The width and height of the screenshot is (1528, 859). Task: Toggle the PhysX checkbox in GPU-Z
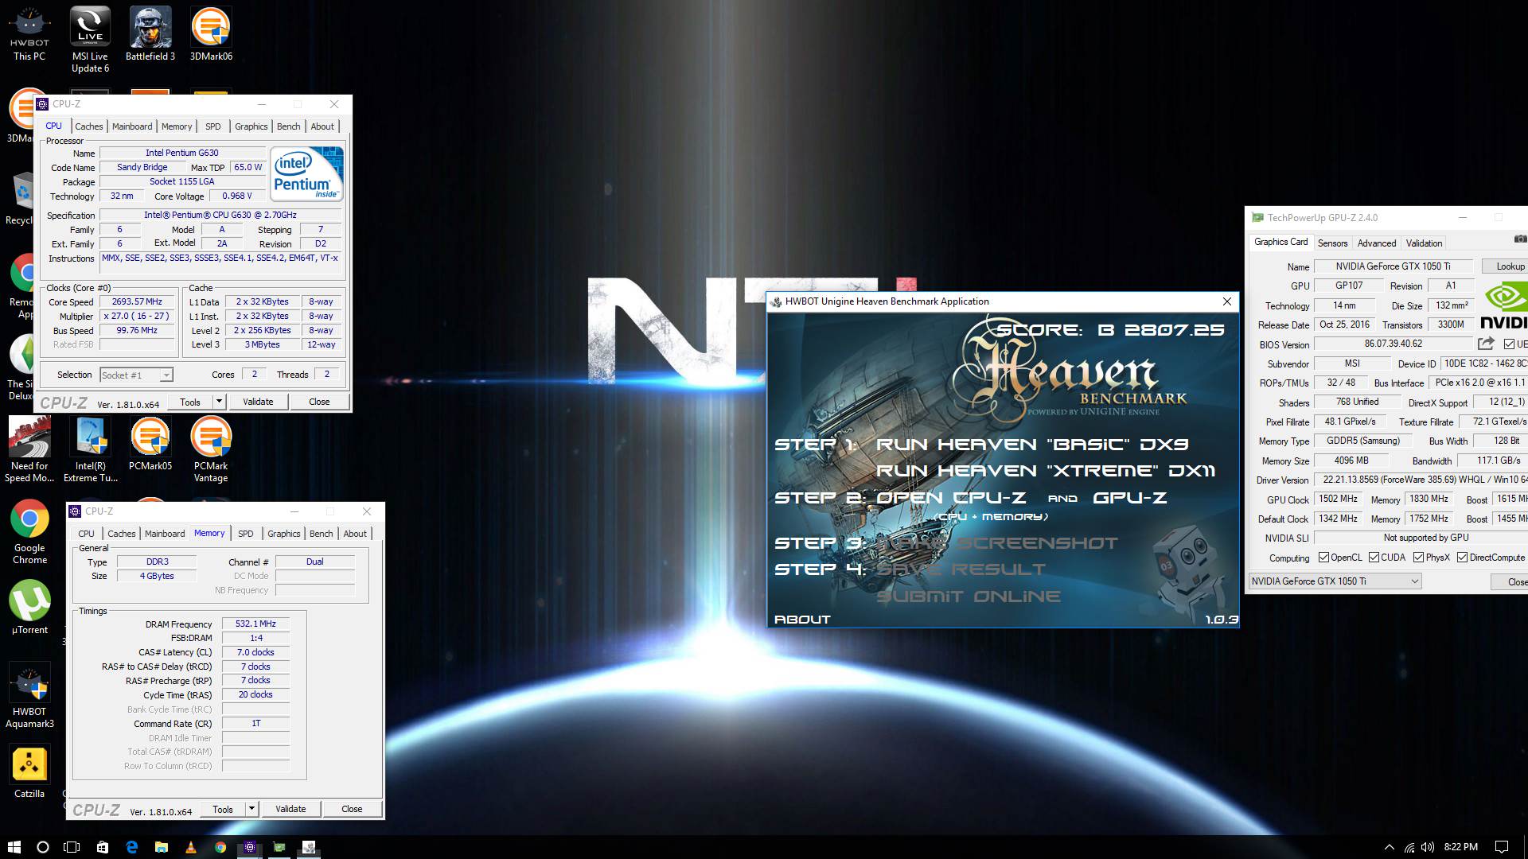[x=1418, y=558]
